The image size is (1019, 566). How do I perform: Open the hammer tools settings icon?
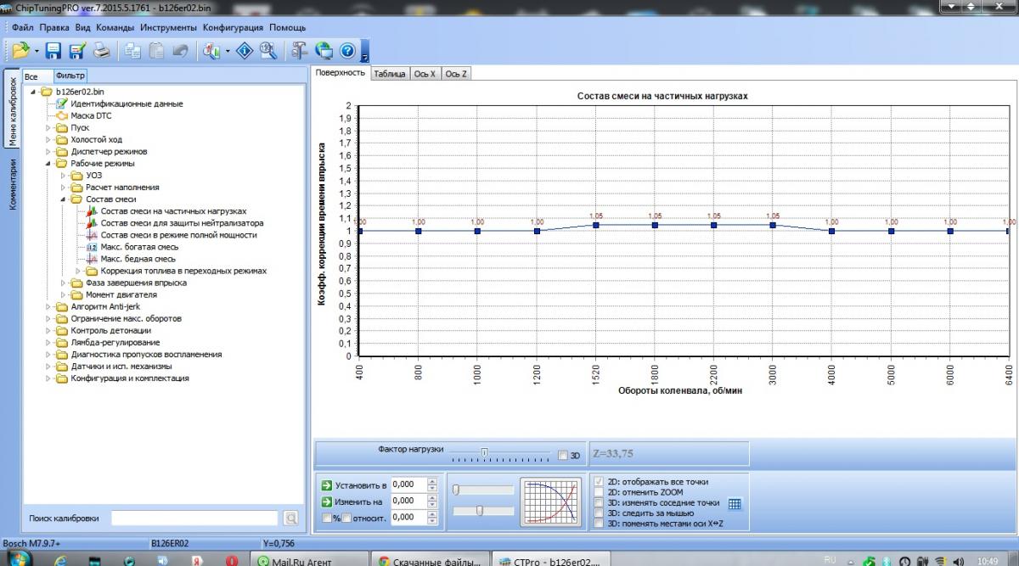pyautogui.click(x=299, y=51)
